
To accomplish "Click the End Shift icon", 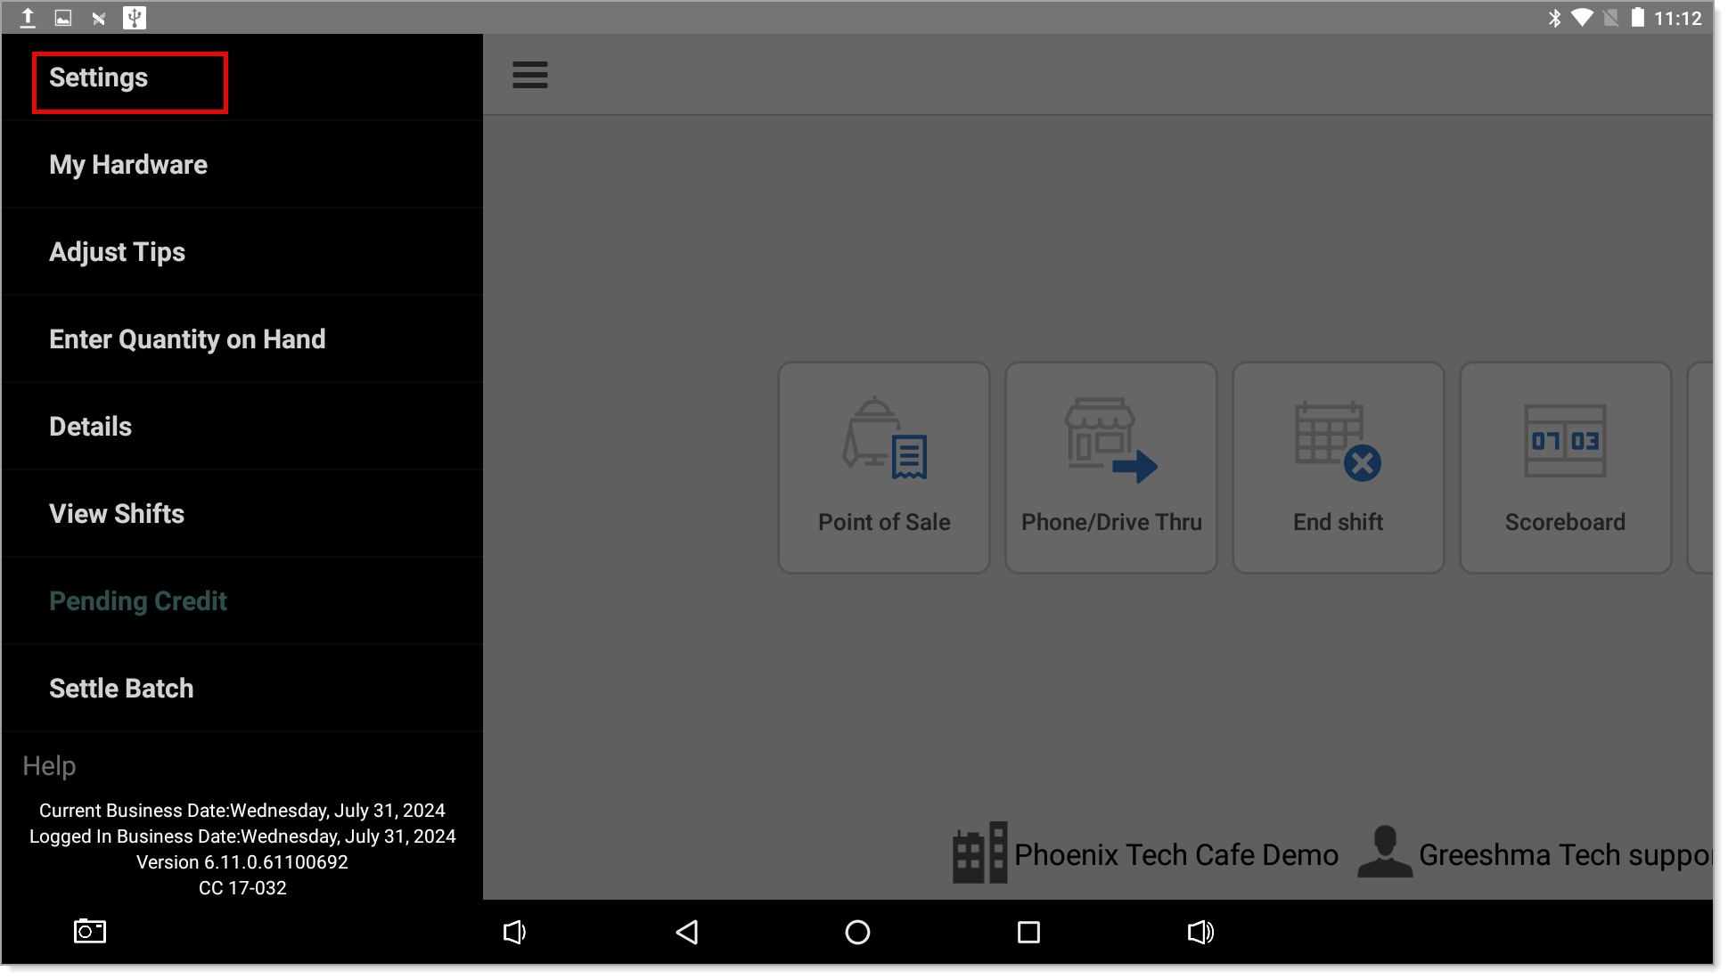I will [1339, 465].
